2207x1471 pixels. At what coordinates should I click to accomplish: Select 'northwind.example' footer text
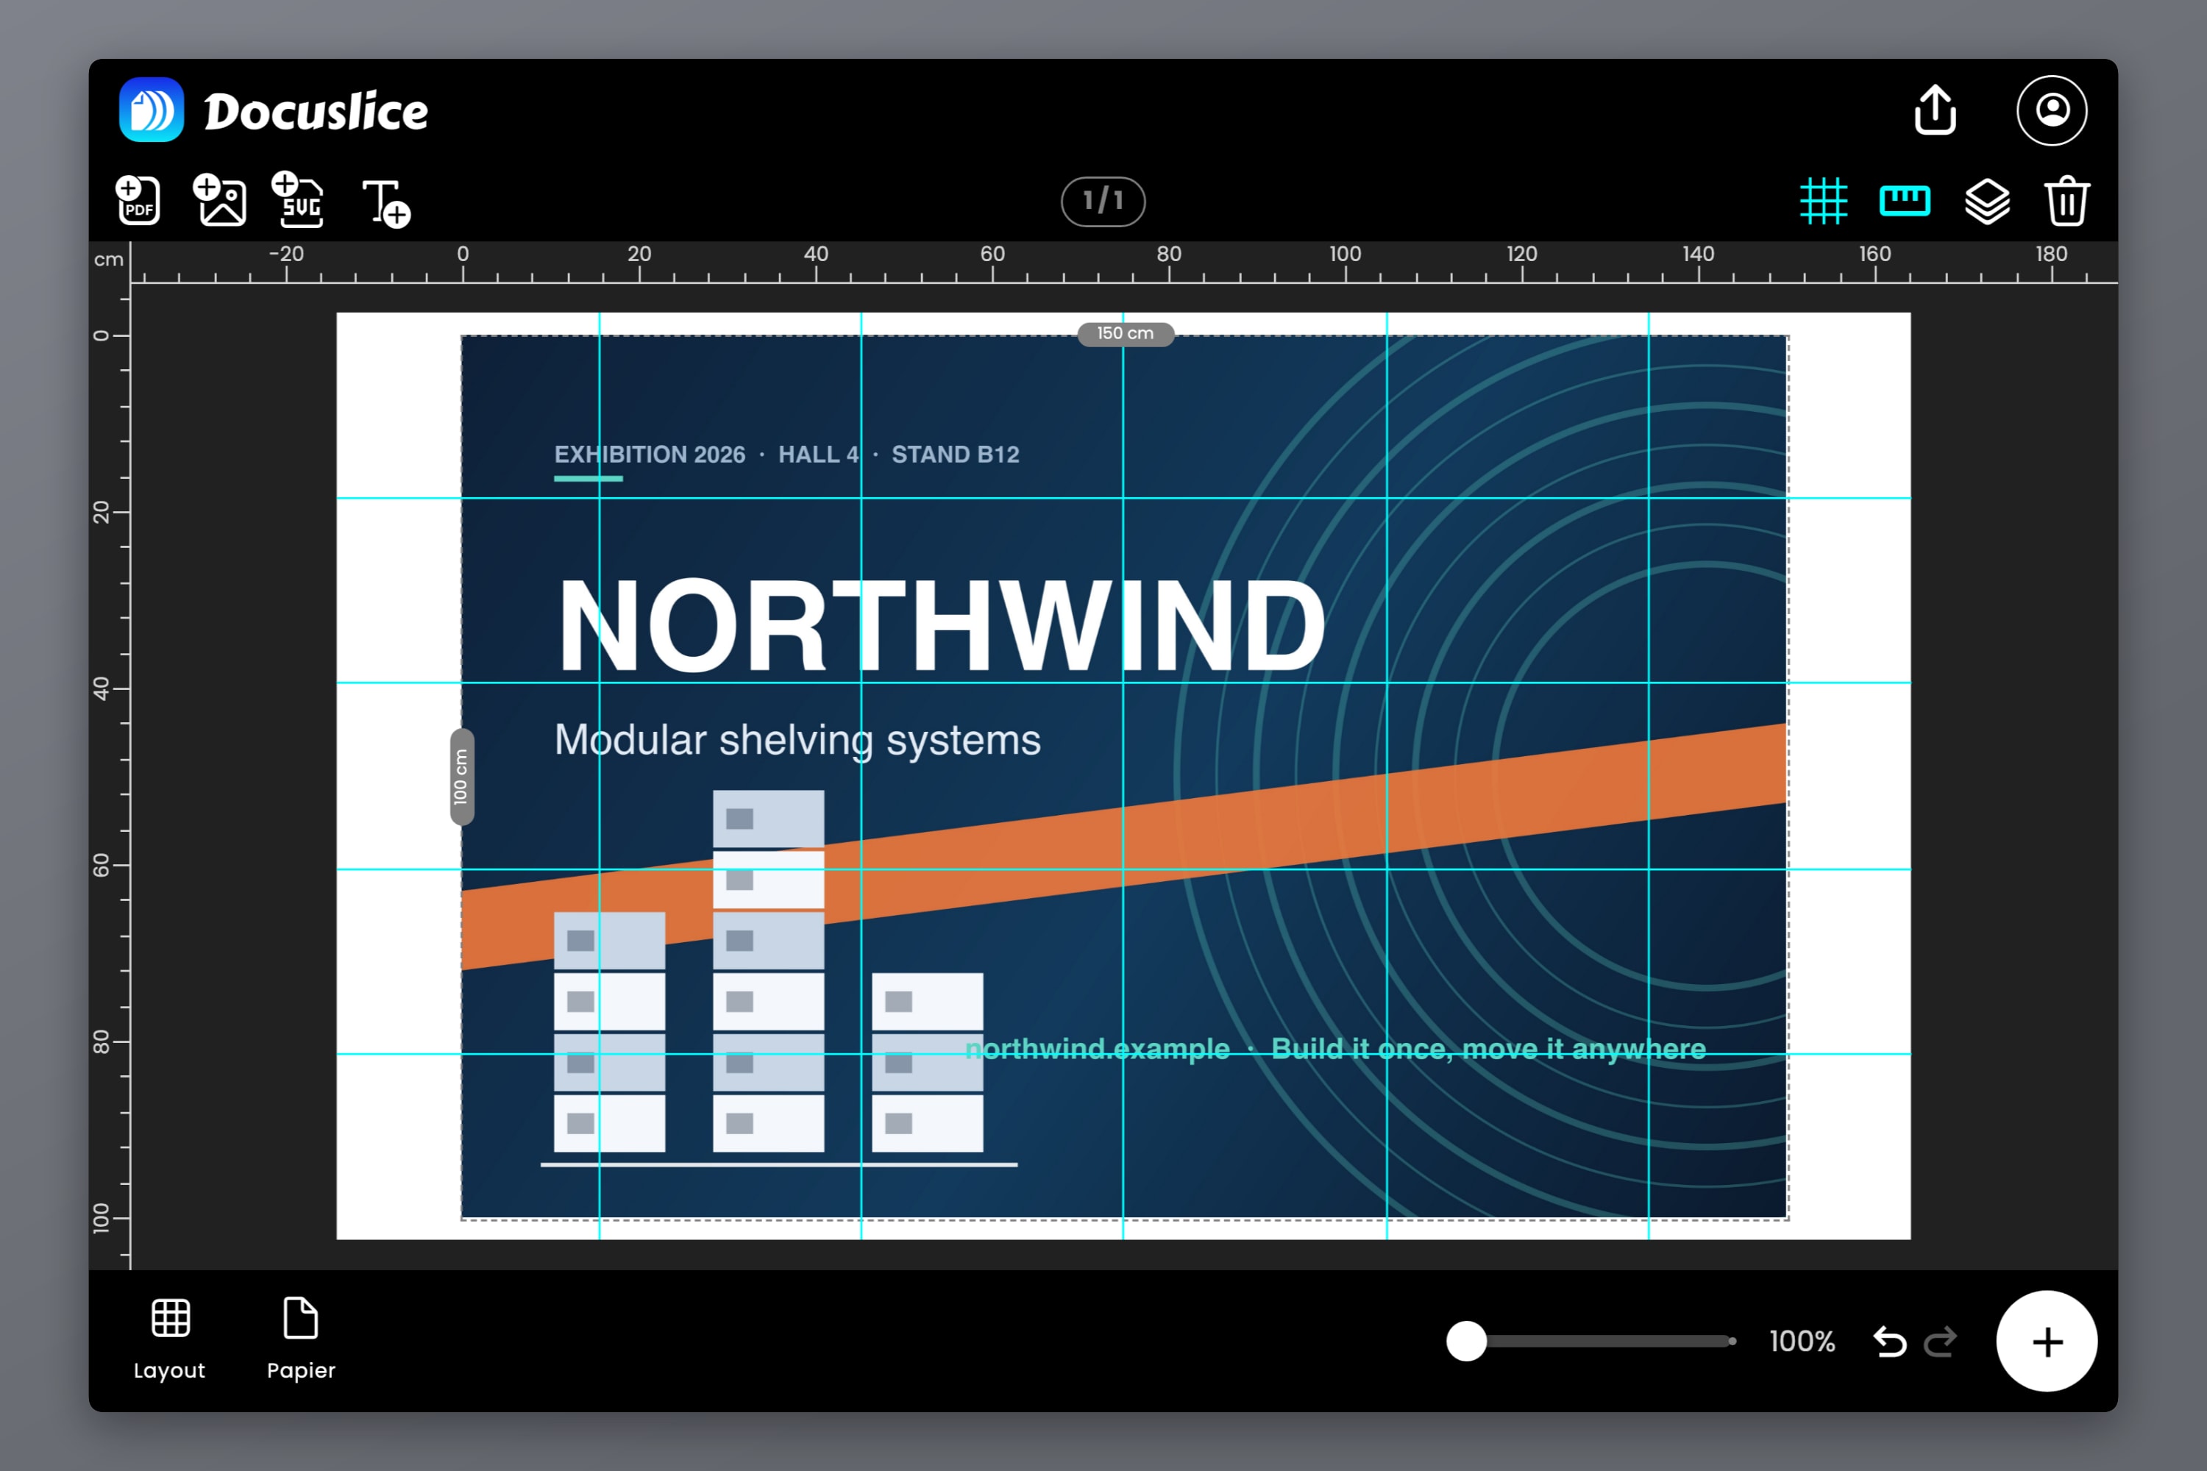(1097, 1049)
